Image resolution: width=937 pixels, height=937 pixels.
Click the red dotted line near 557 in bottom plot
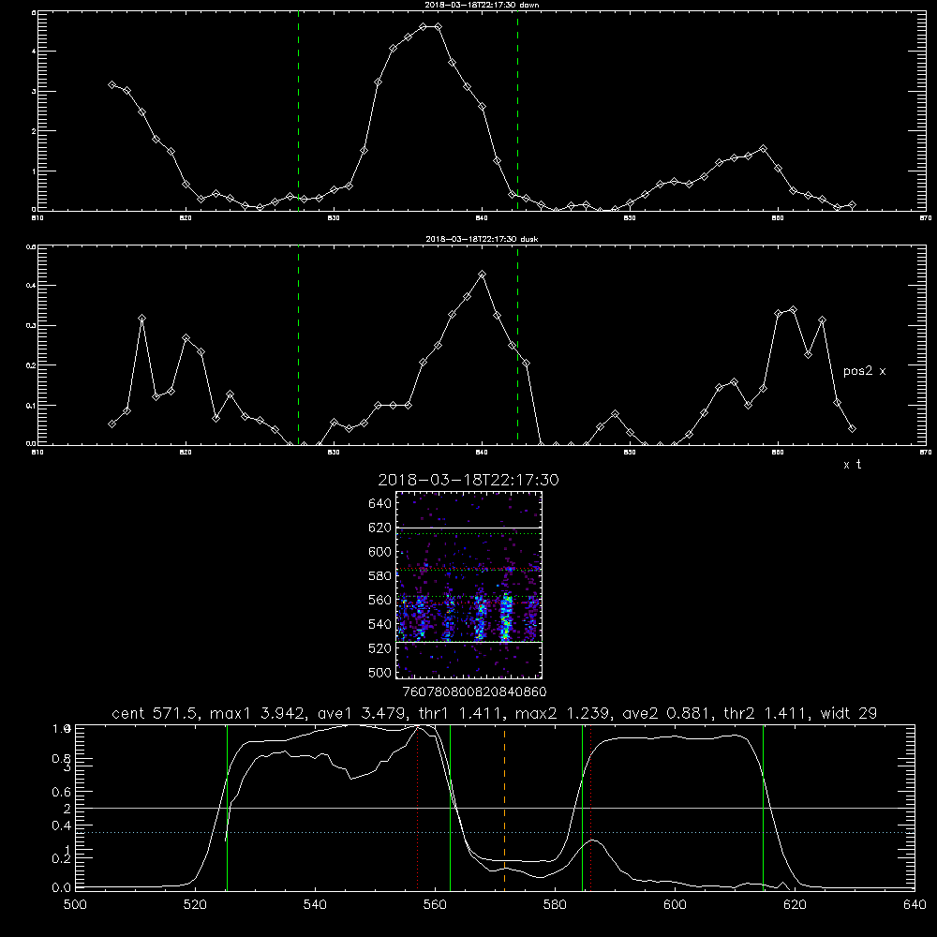[417, 807]
